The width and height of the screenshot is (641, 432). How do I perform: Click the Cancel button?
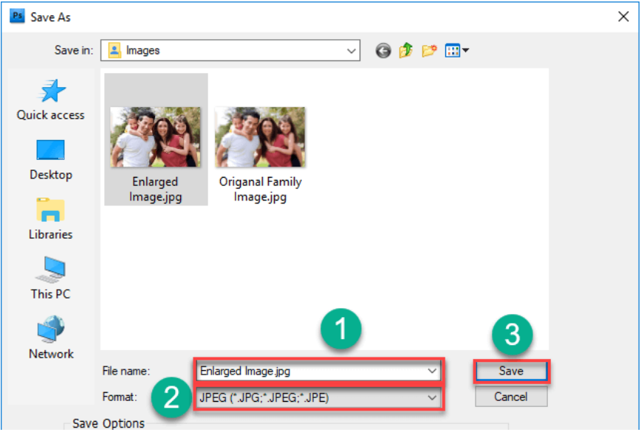510,397
